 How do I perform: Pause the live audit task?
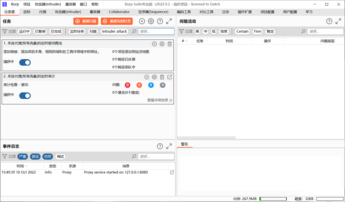(x=147, y=77)
